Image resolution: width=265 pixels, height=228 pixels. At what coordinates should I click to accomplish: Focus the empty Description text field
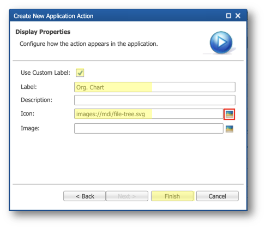click(155, 100)
